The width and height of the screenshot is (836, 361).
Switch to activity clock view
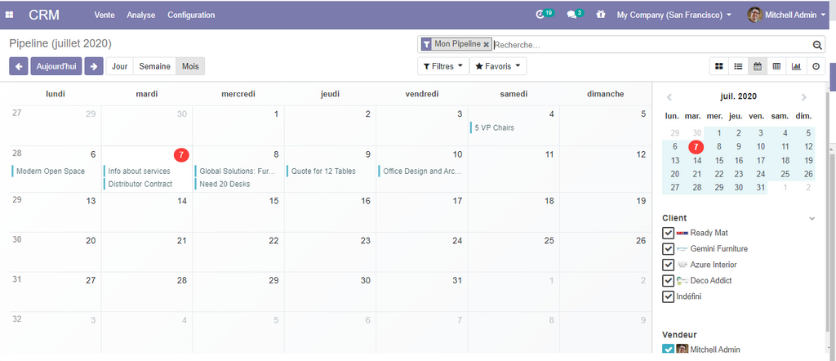pyautogui.click(x=815, y=66)
